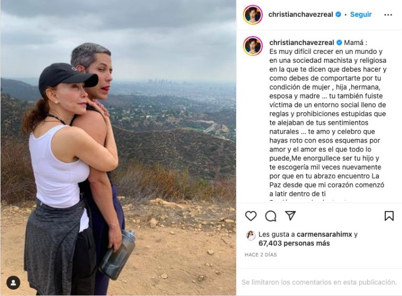Open the three-dots more options menu

point(388,15)
